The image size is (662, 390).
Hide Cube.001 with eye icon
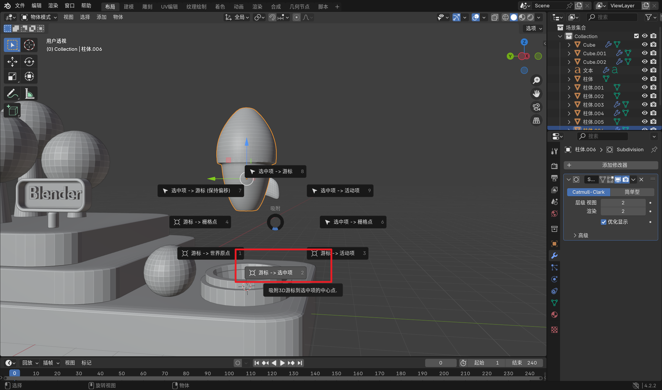[645, 53]
